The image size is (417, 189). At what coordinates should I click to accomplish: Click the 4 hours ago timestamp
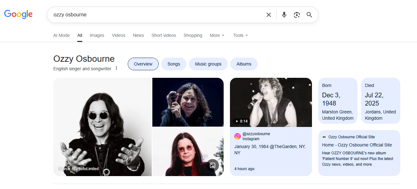click(244, 169)
